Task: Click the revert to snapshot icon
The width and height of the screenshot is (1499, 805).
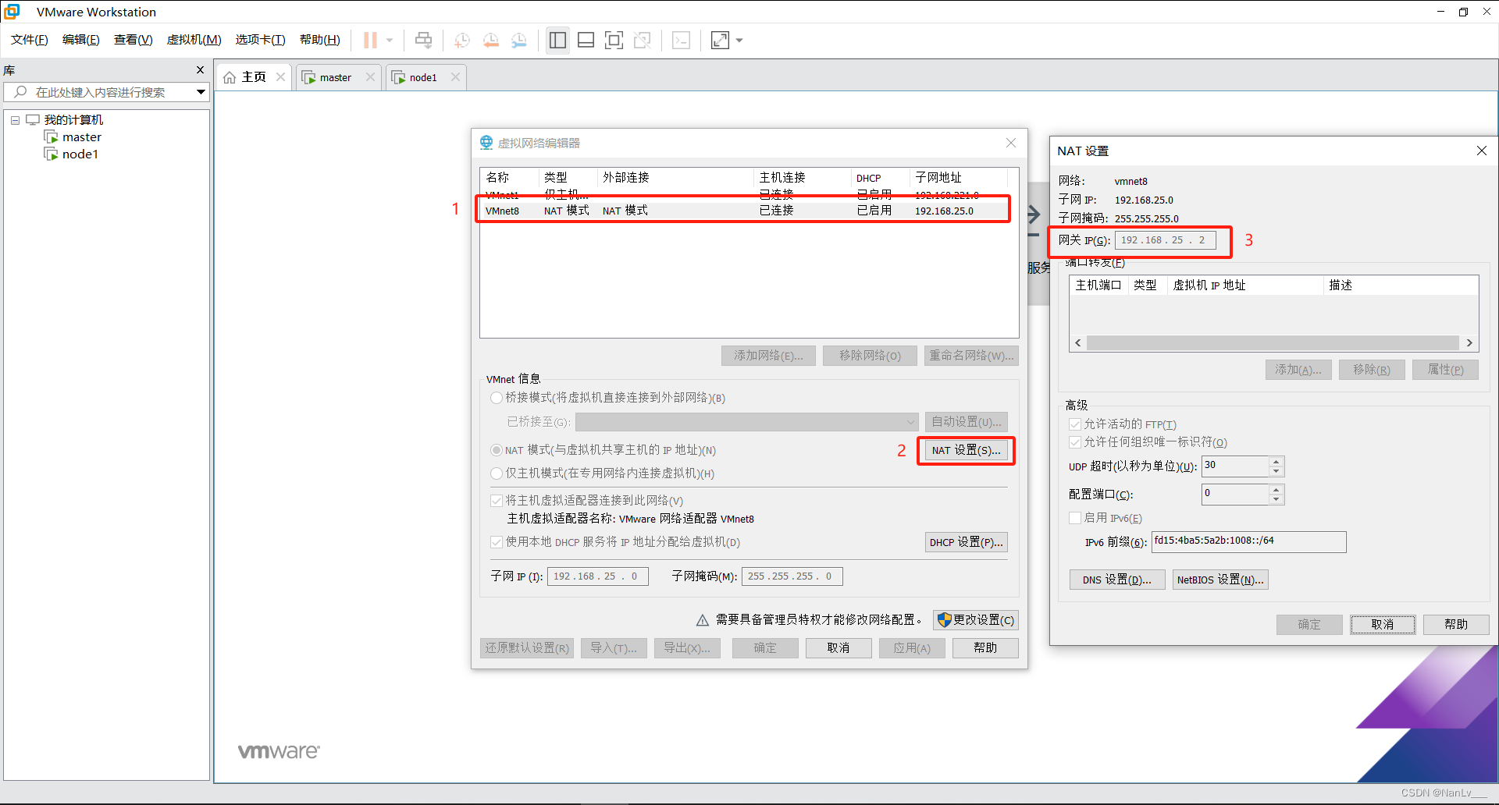Action: pyautogui.click(x=490, y=40)
